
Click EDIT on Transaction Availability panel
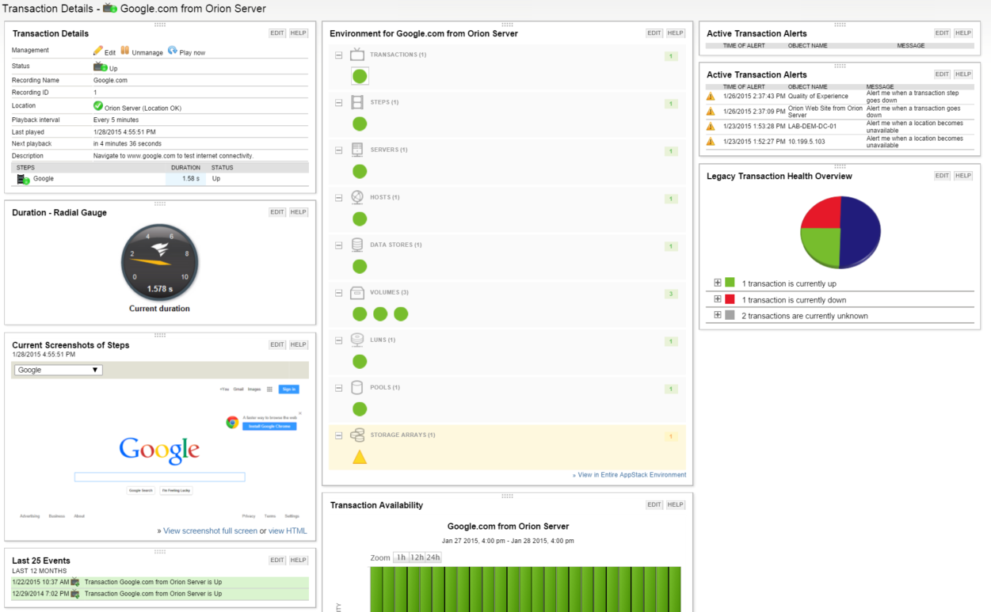pyautogui.click(x=654, y=504)
